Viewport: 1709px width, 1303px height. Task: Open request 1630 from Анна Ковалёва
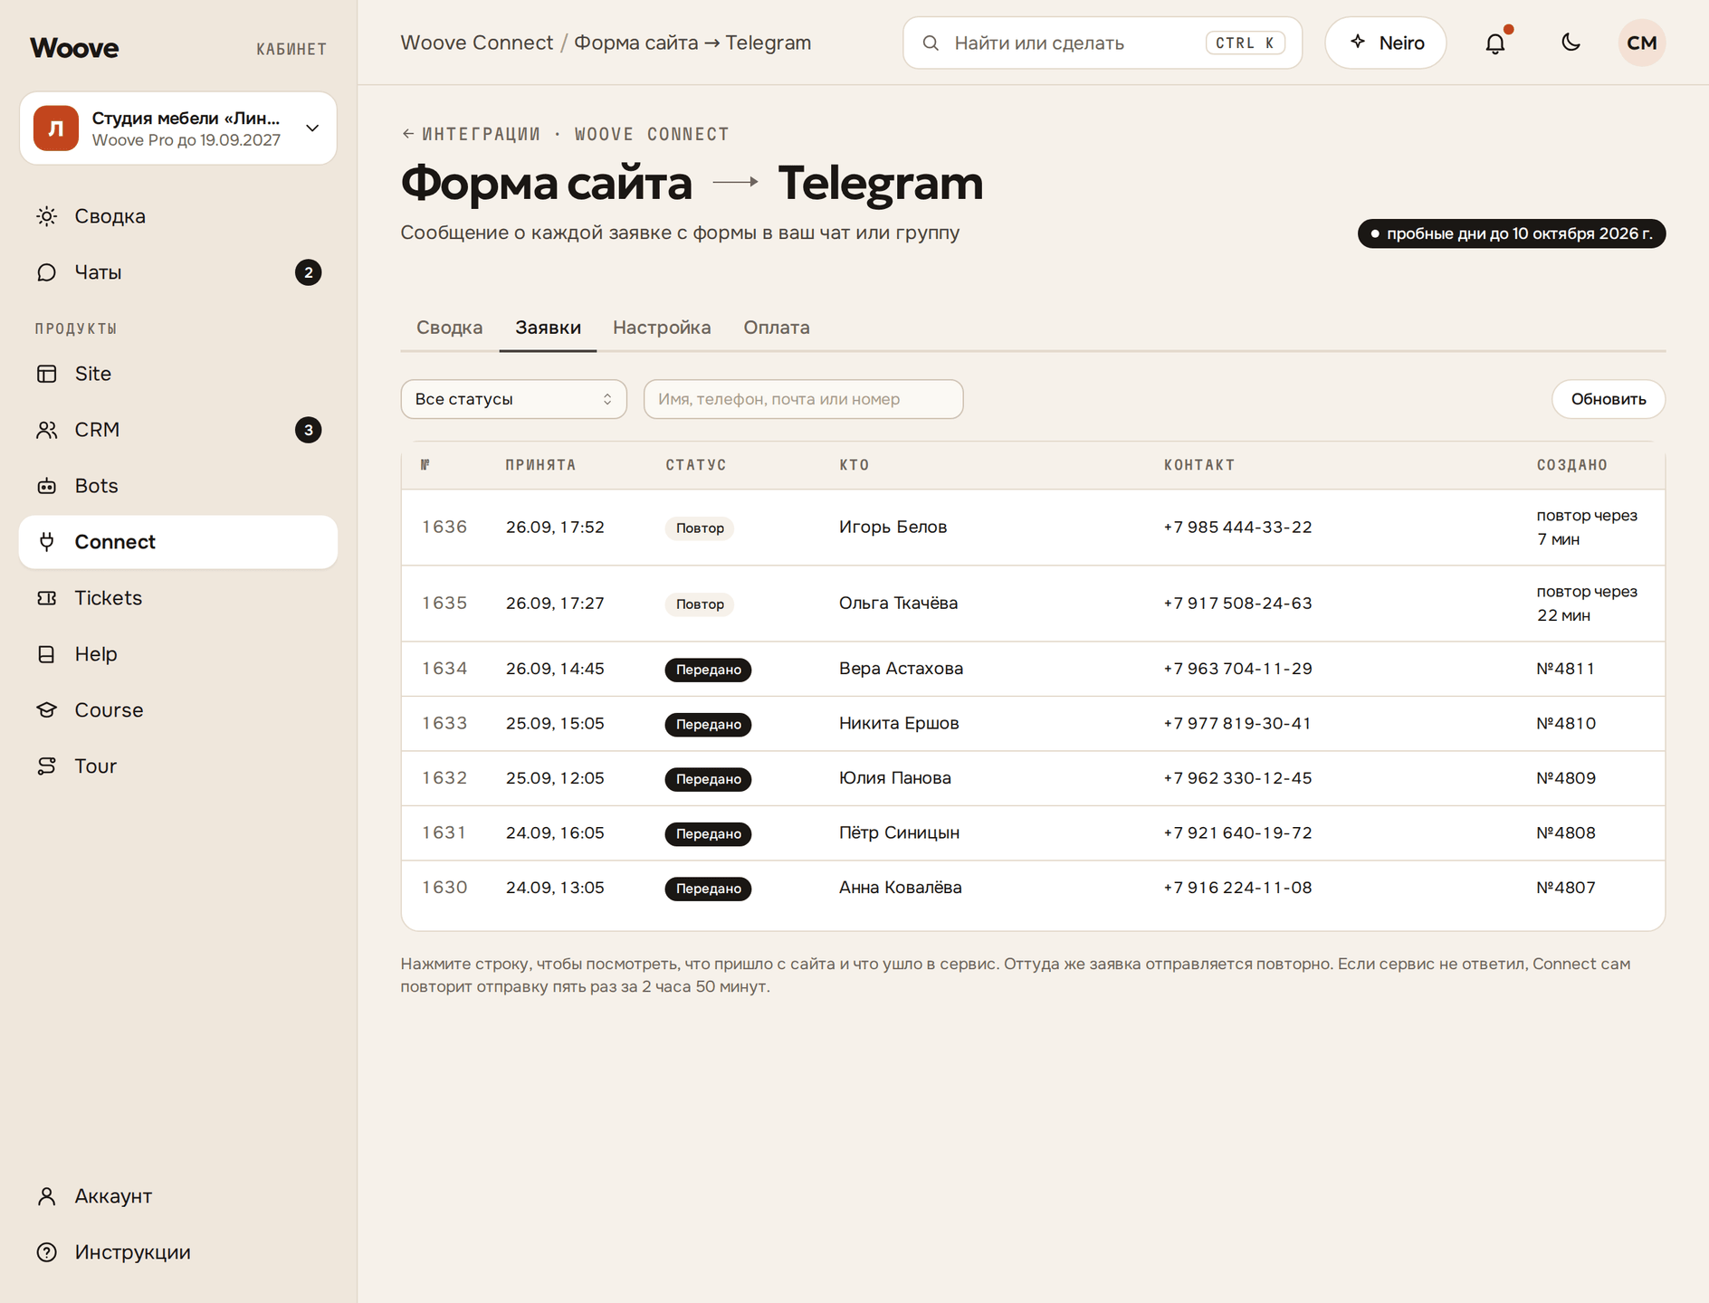pos(1033,888)
